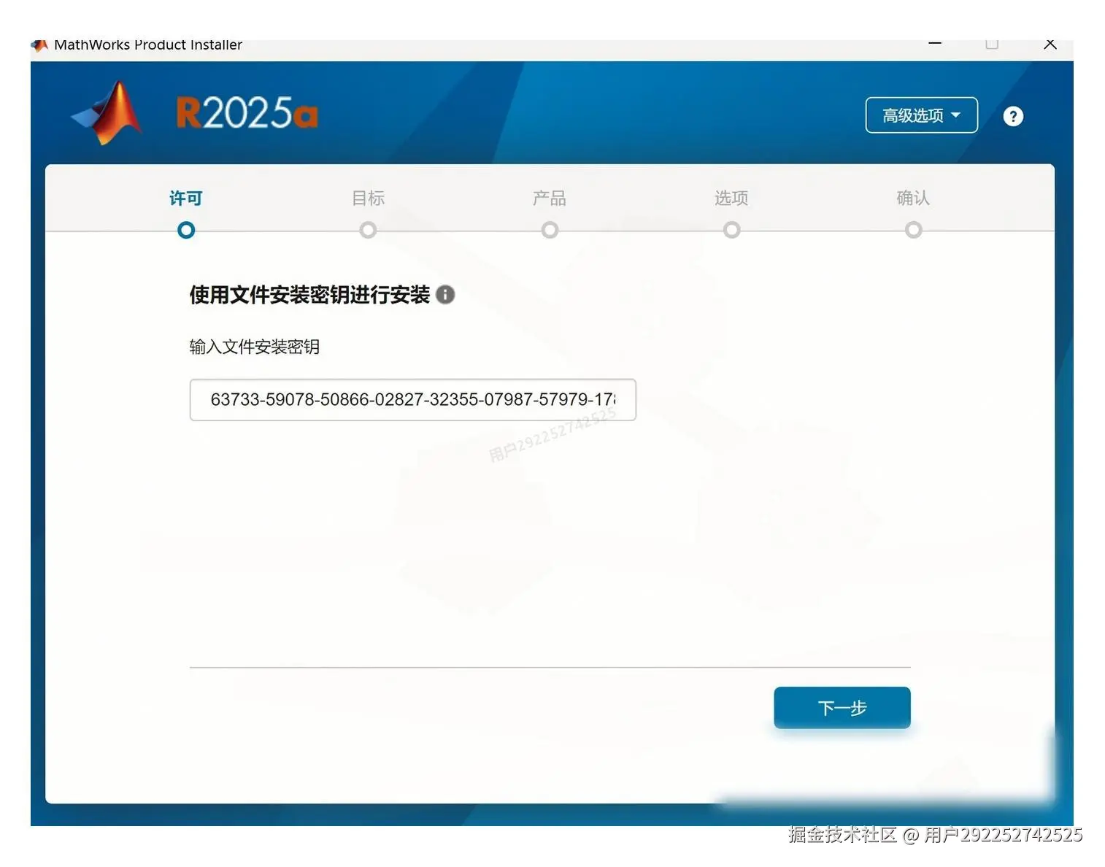The width and height of the screenshot is (1105, 867).
Task: Click the info icon next to the title
Action: [444, 295]
